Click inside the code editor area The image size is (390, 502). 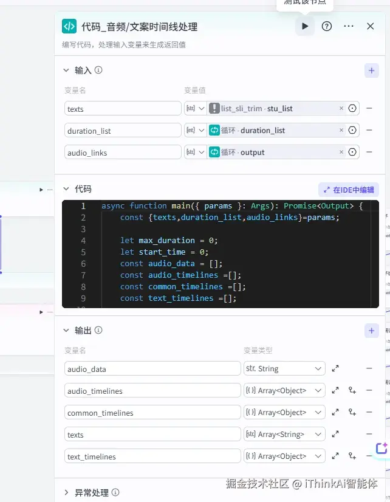(x=221, y=254)
